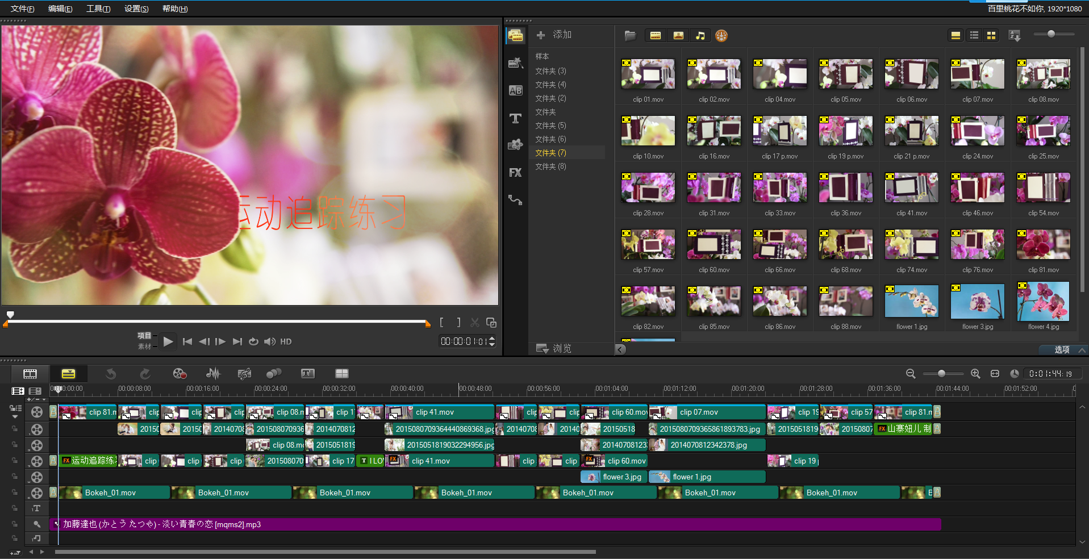Toggle photo clips visibility in library
1089x559 pixels.
click(x=678, y=36)
